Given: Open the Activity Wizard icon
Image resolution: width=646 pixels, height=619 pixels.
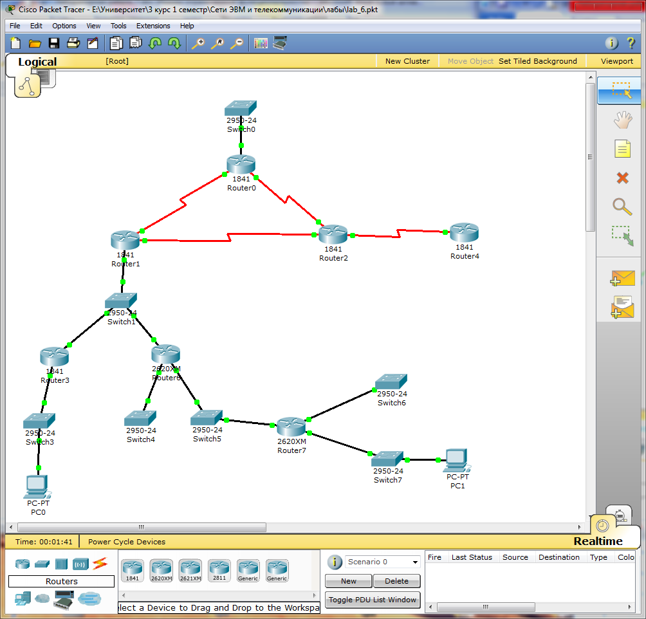Looking at the screenshot, I should coord(93,43).
